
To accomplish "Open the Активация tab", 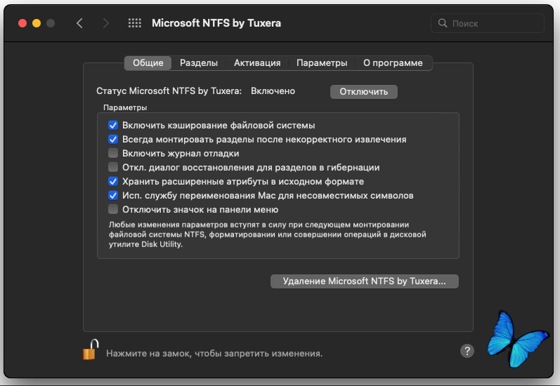I will pyautogui.click(x=257, y=63).
